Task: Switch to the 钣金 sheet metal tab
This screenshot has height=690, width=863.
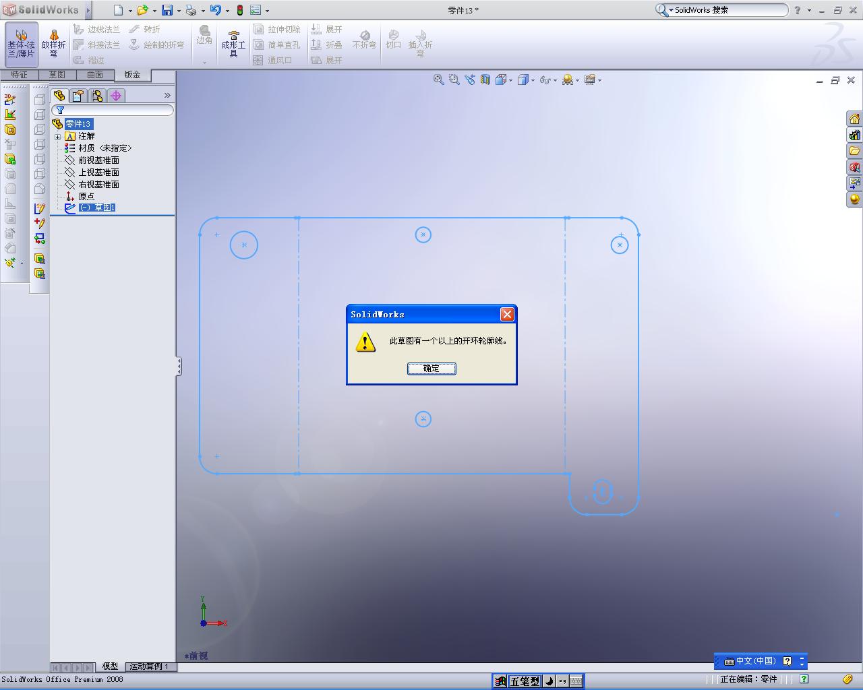Action: pyautogui.click(x=132, y=75)
